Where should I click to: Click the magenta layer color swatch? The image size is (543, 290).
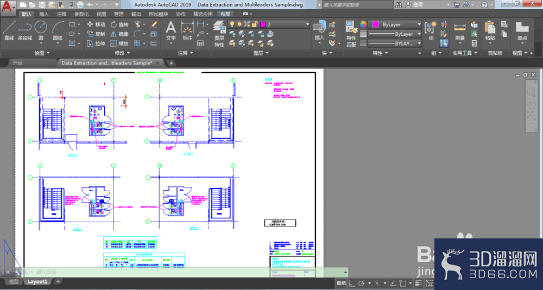[263, 24]
